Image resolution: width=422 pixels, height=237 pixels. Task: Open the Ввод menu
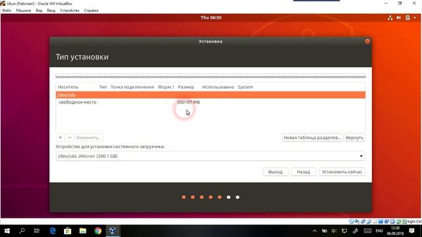tap(51, 11)
